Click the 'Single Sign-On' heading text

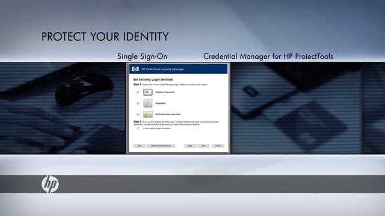coord(142,56)
